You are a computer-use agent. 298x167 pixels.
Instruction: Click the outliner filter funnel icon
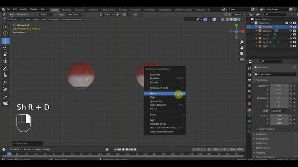(x=291, y=14)
